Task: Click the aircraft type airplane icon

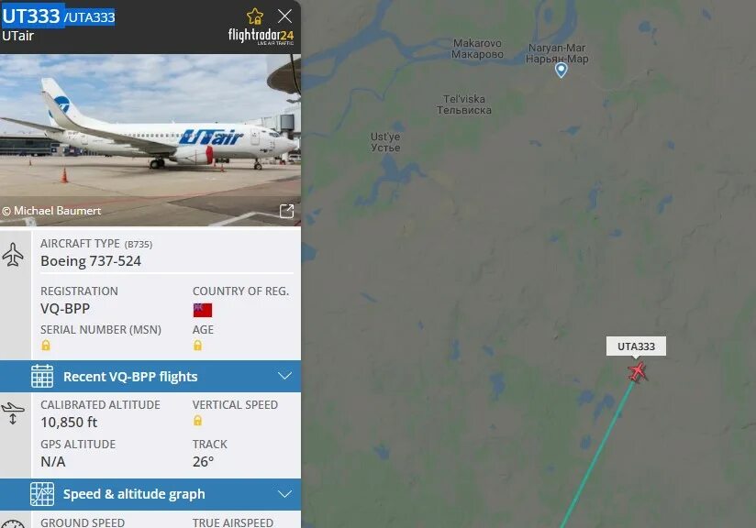Action: tap(13, 255)
